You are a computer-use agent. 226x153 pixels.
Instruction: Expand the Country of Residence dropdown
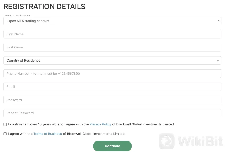tap(112, 61)
